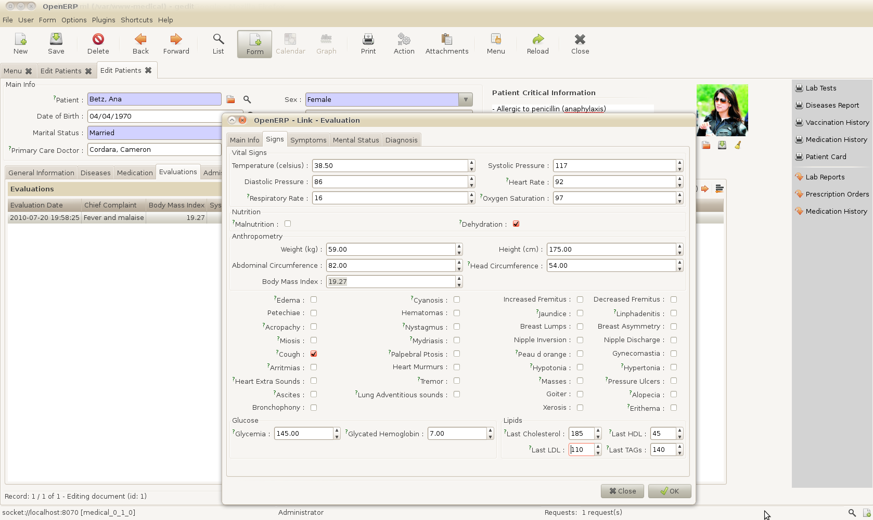Enable the Malnutrition checkbox

(x=288, y=224)
